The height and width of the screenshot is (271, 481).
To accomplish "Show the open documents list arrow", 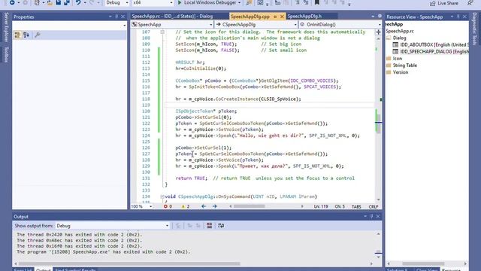I will coord(373,17).
